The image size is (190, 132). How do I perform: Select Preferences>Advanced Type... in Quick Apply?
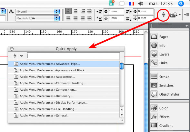[64, 64]
